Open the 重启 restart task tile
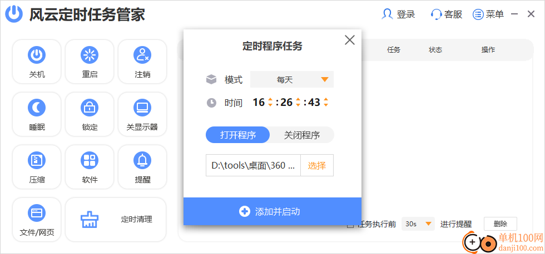This screenshot has height=254, width=545. 90,62
